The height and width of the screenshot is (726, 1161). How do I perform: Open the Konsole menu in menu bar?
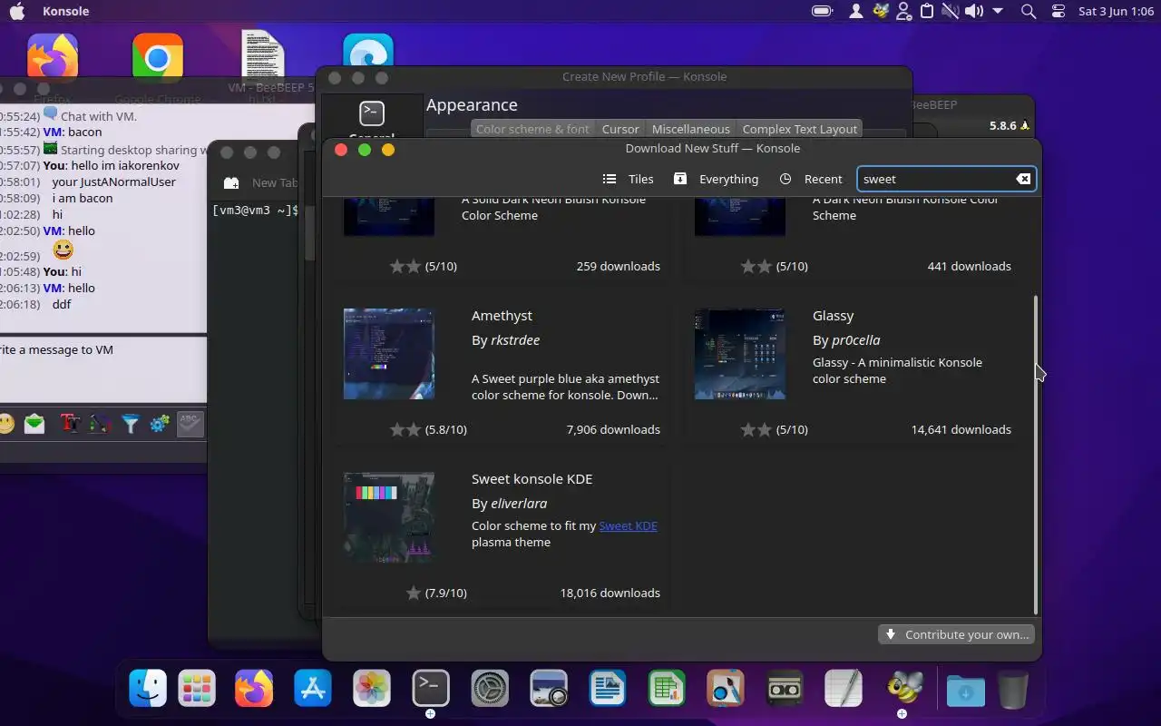point(66,11)
